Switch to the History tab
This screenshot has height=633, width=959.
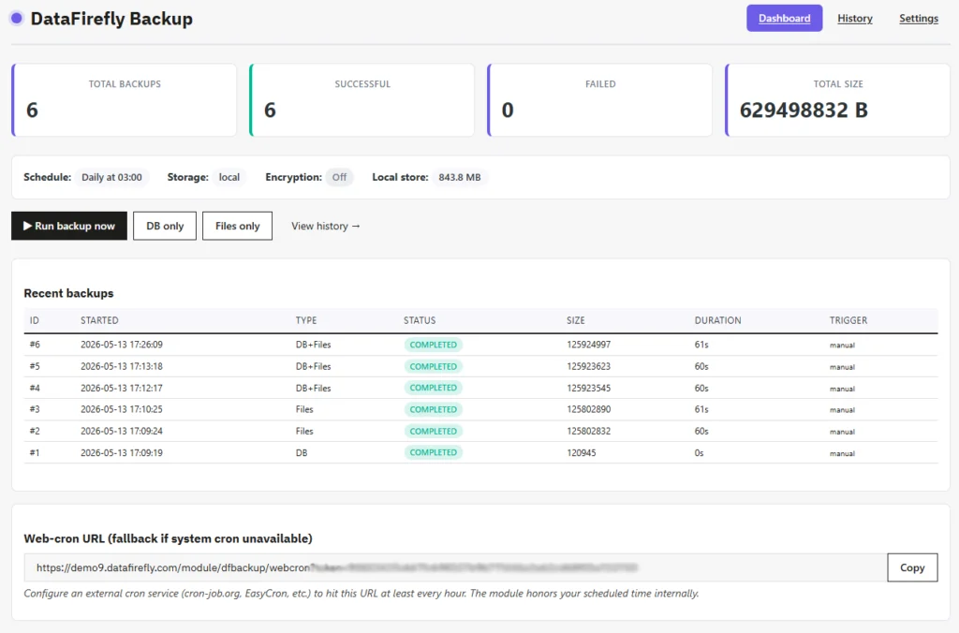tap(854, 19)
